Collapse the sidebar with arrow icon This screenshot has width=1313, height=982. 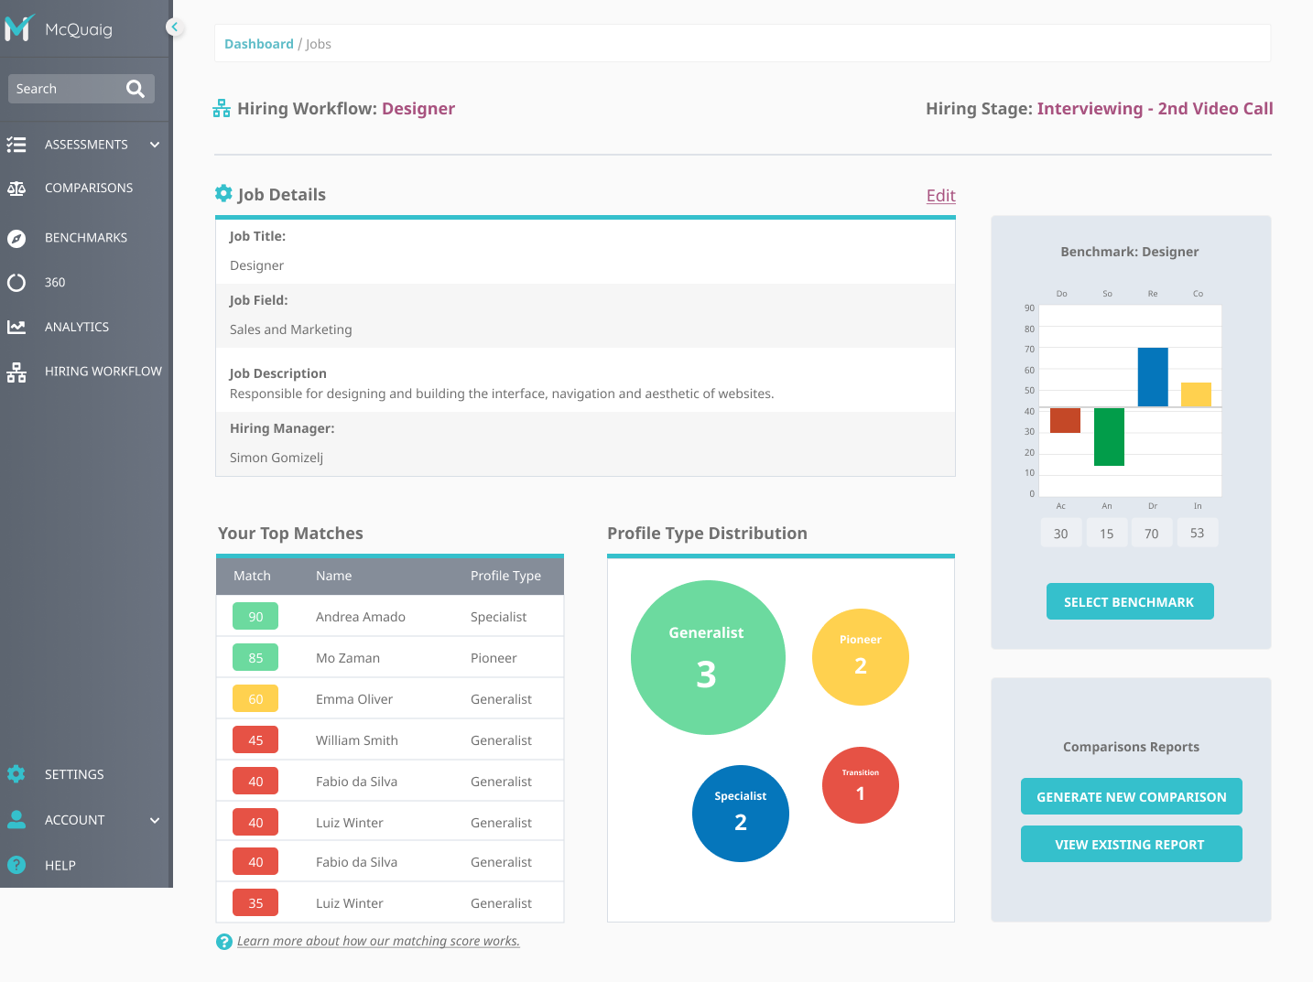pos(174,27)
